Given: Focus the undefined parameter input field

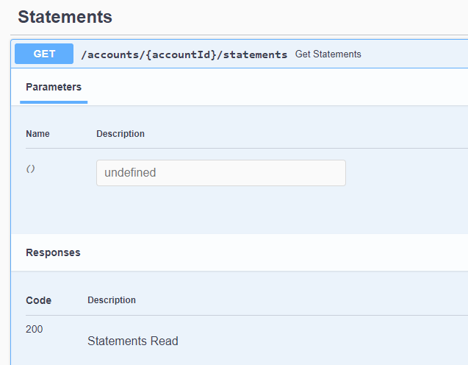Looking at the screenshot, I should click(x=221, y=173).
